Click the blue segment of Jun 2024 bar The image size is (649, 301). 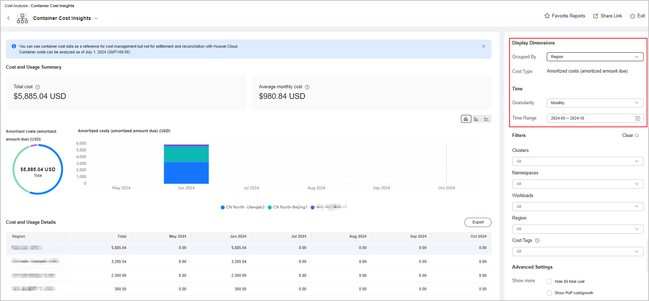pyautogui.click(x=186, y=173)
